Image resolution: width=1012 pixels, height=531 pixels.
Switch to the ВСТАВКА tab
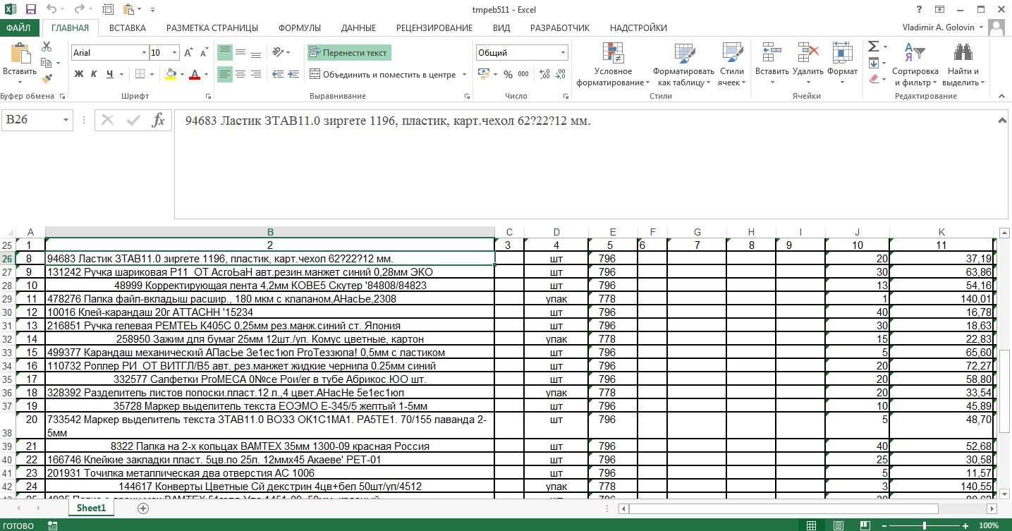pyautogui.click(x=128, y=28)
